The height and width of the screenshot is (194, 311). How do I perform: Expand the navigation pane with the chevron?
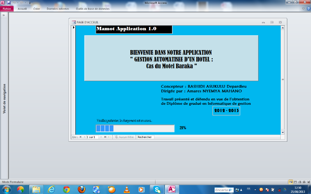(x=3, y=15)
